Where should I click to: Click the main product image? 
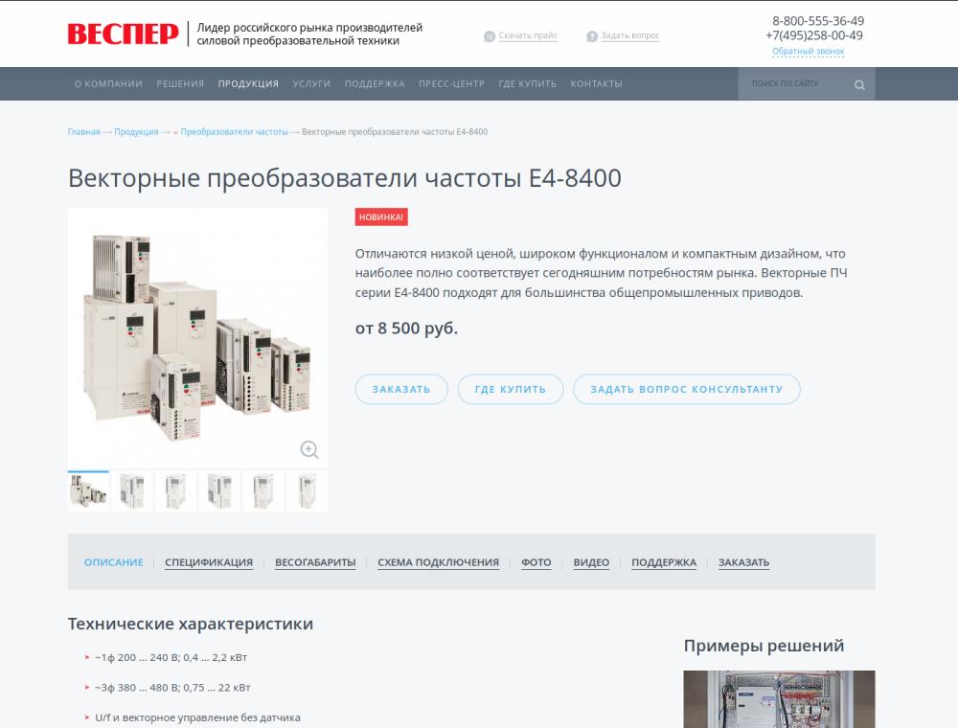coord(197,338)
